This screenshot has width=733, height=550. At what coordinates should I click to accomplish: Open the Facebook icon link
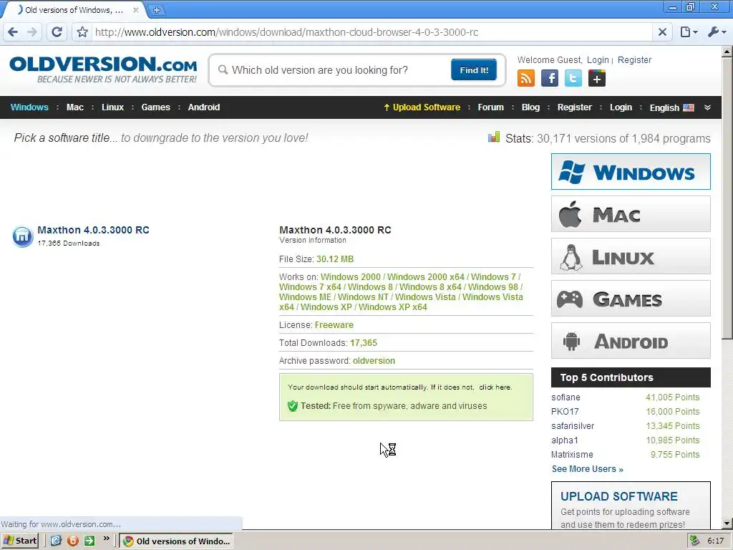point(550,78)
